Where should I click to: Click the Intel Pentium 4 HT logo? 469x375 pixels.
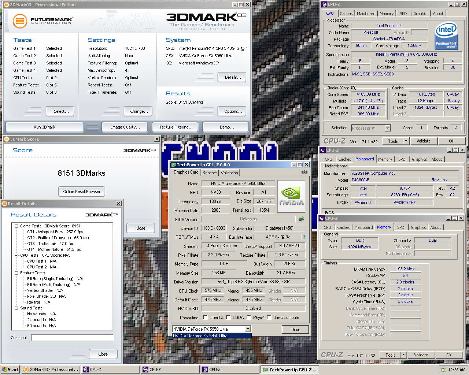[446, 36]
